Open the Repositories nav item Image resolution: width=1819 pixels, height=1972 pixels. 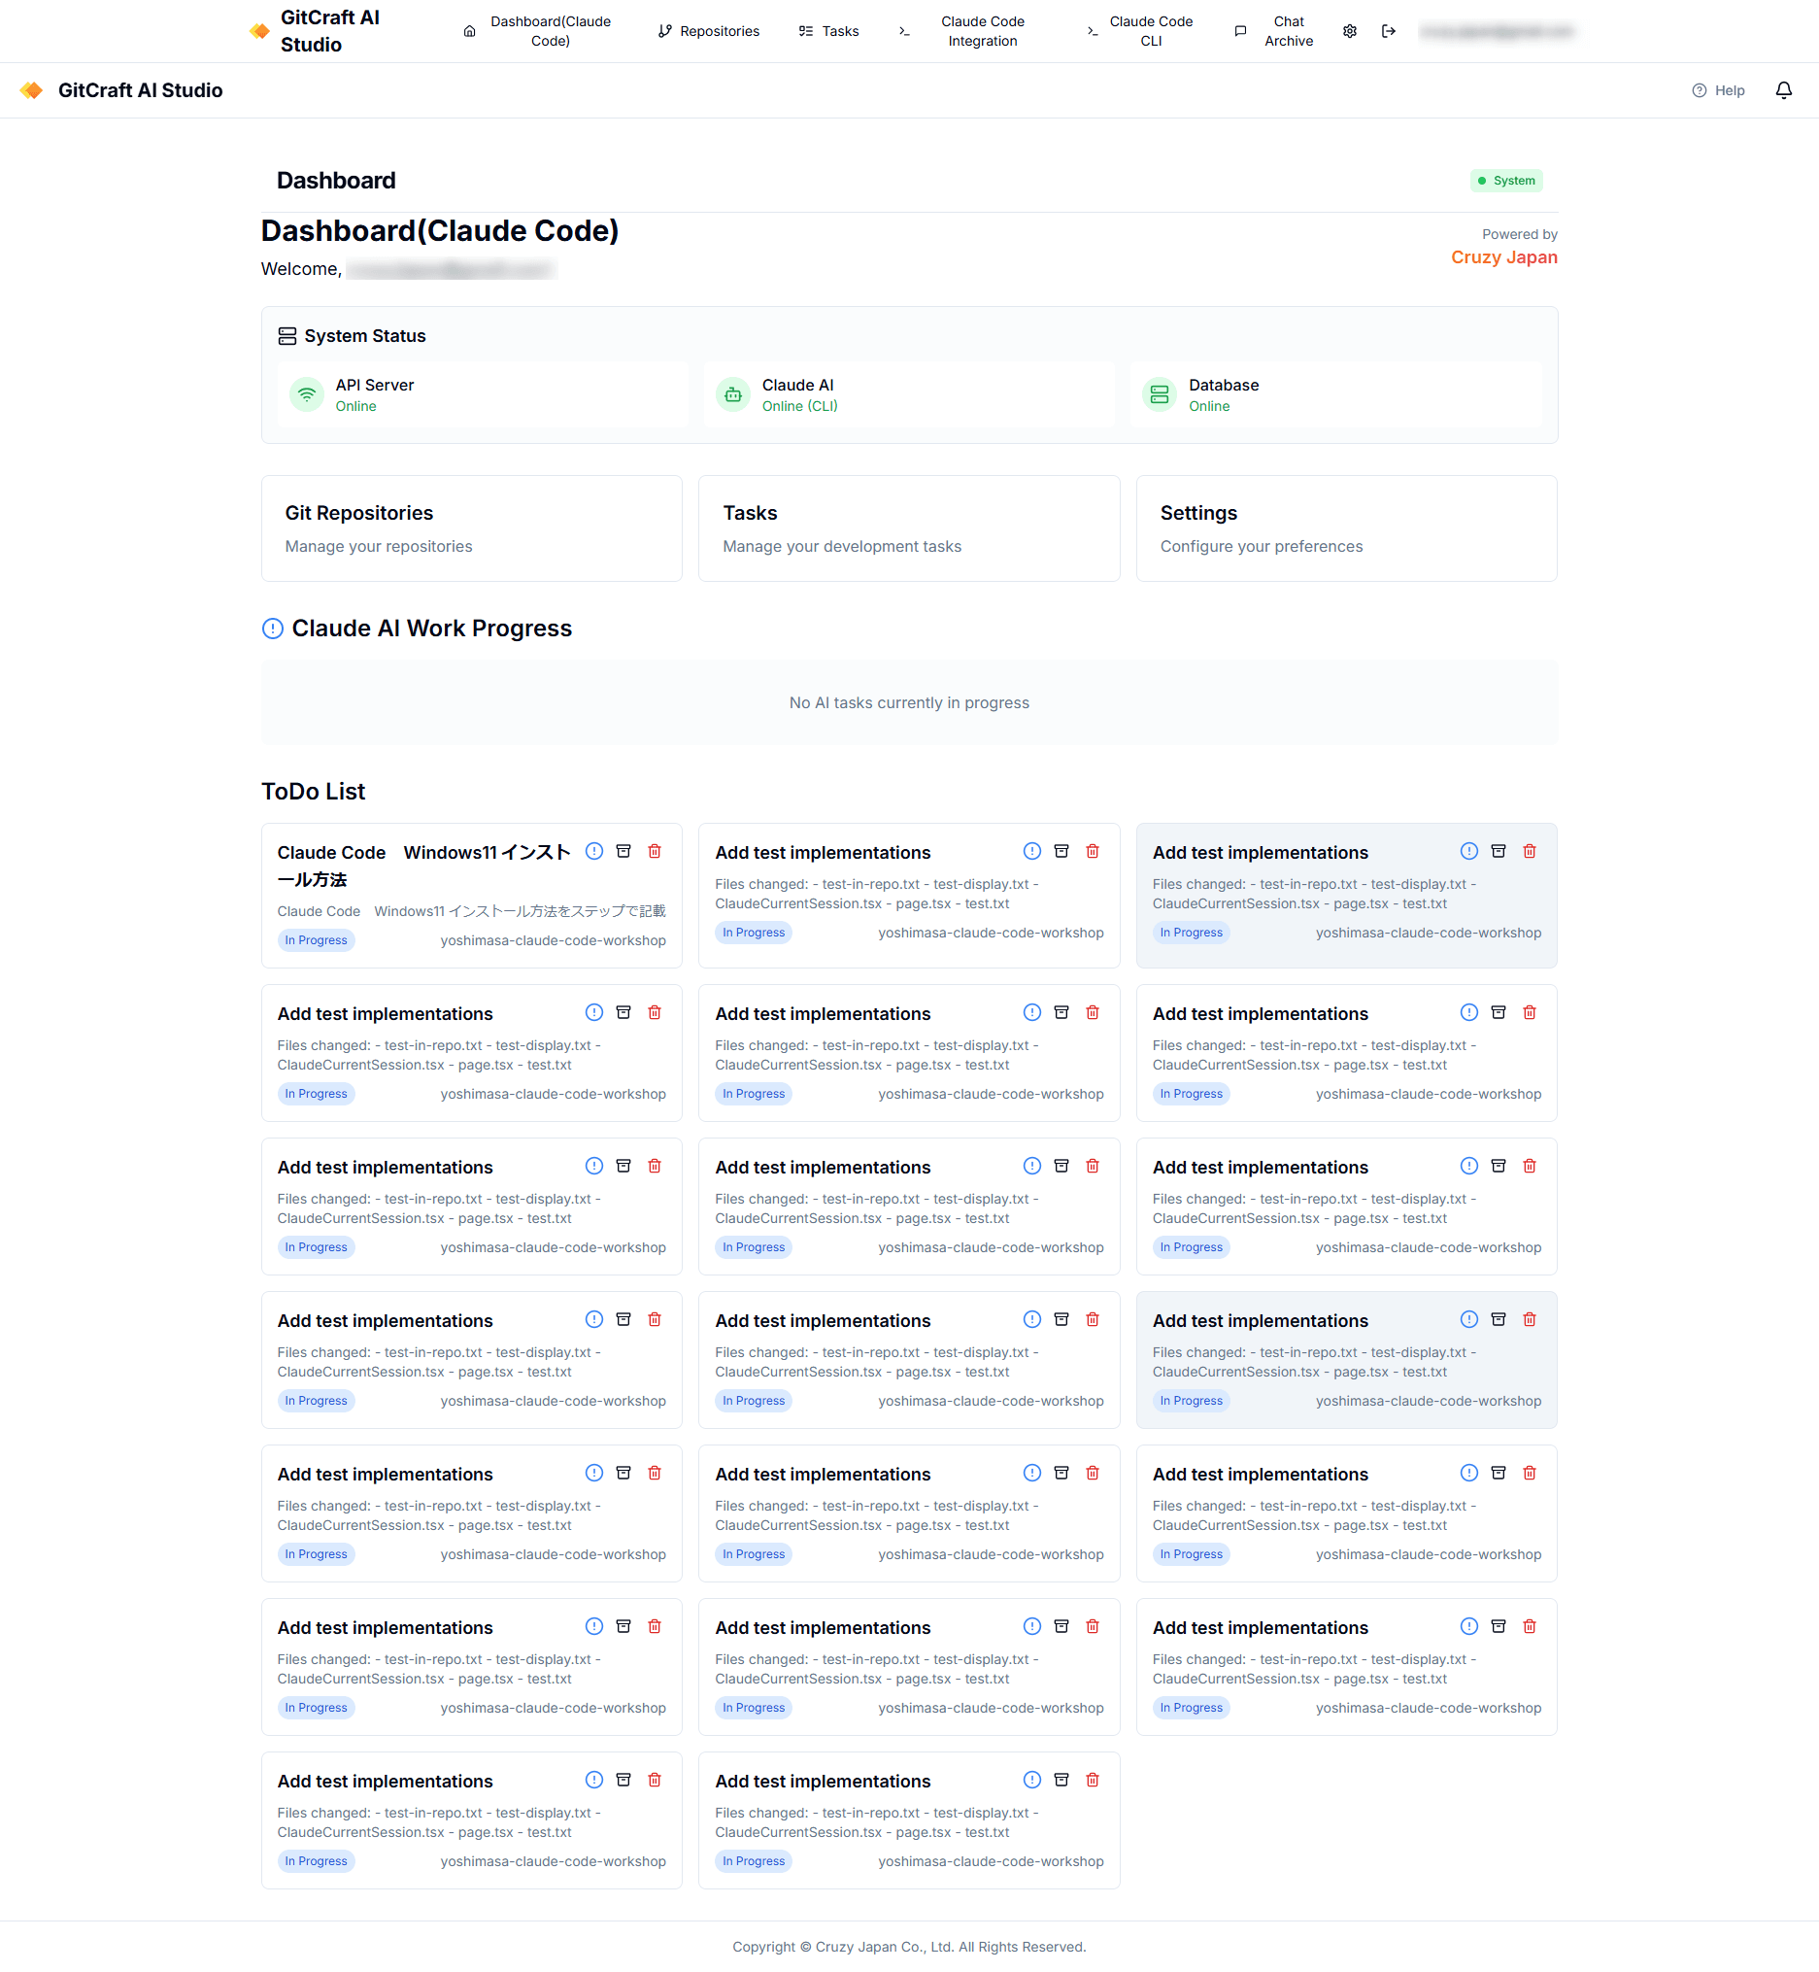pyautogui.click(x=709, y=31)
